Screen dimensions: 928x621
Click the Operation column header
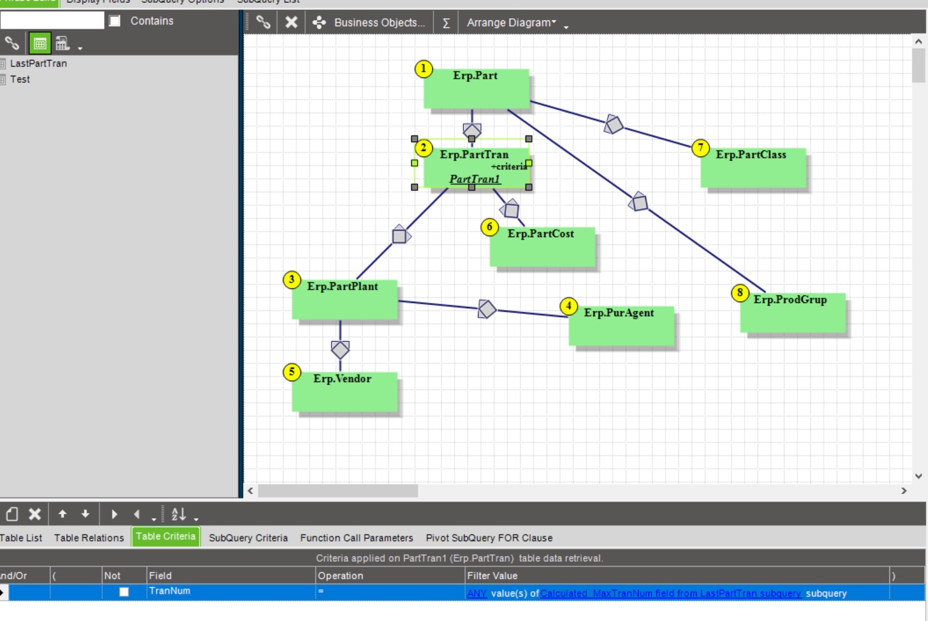pos(390,576)
